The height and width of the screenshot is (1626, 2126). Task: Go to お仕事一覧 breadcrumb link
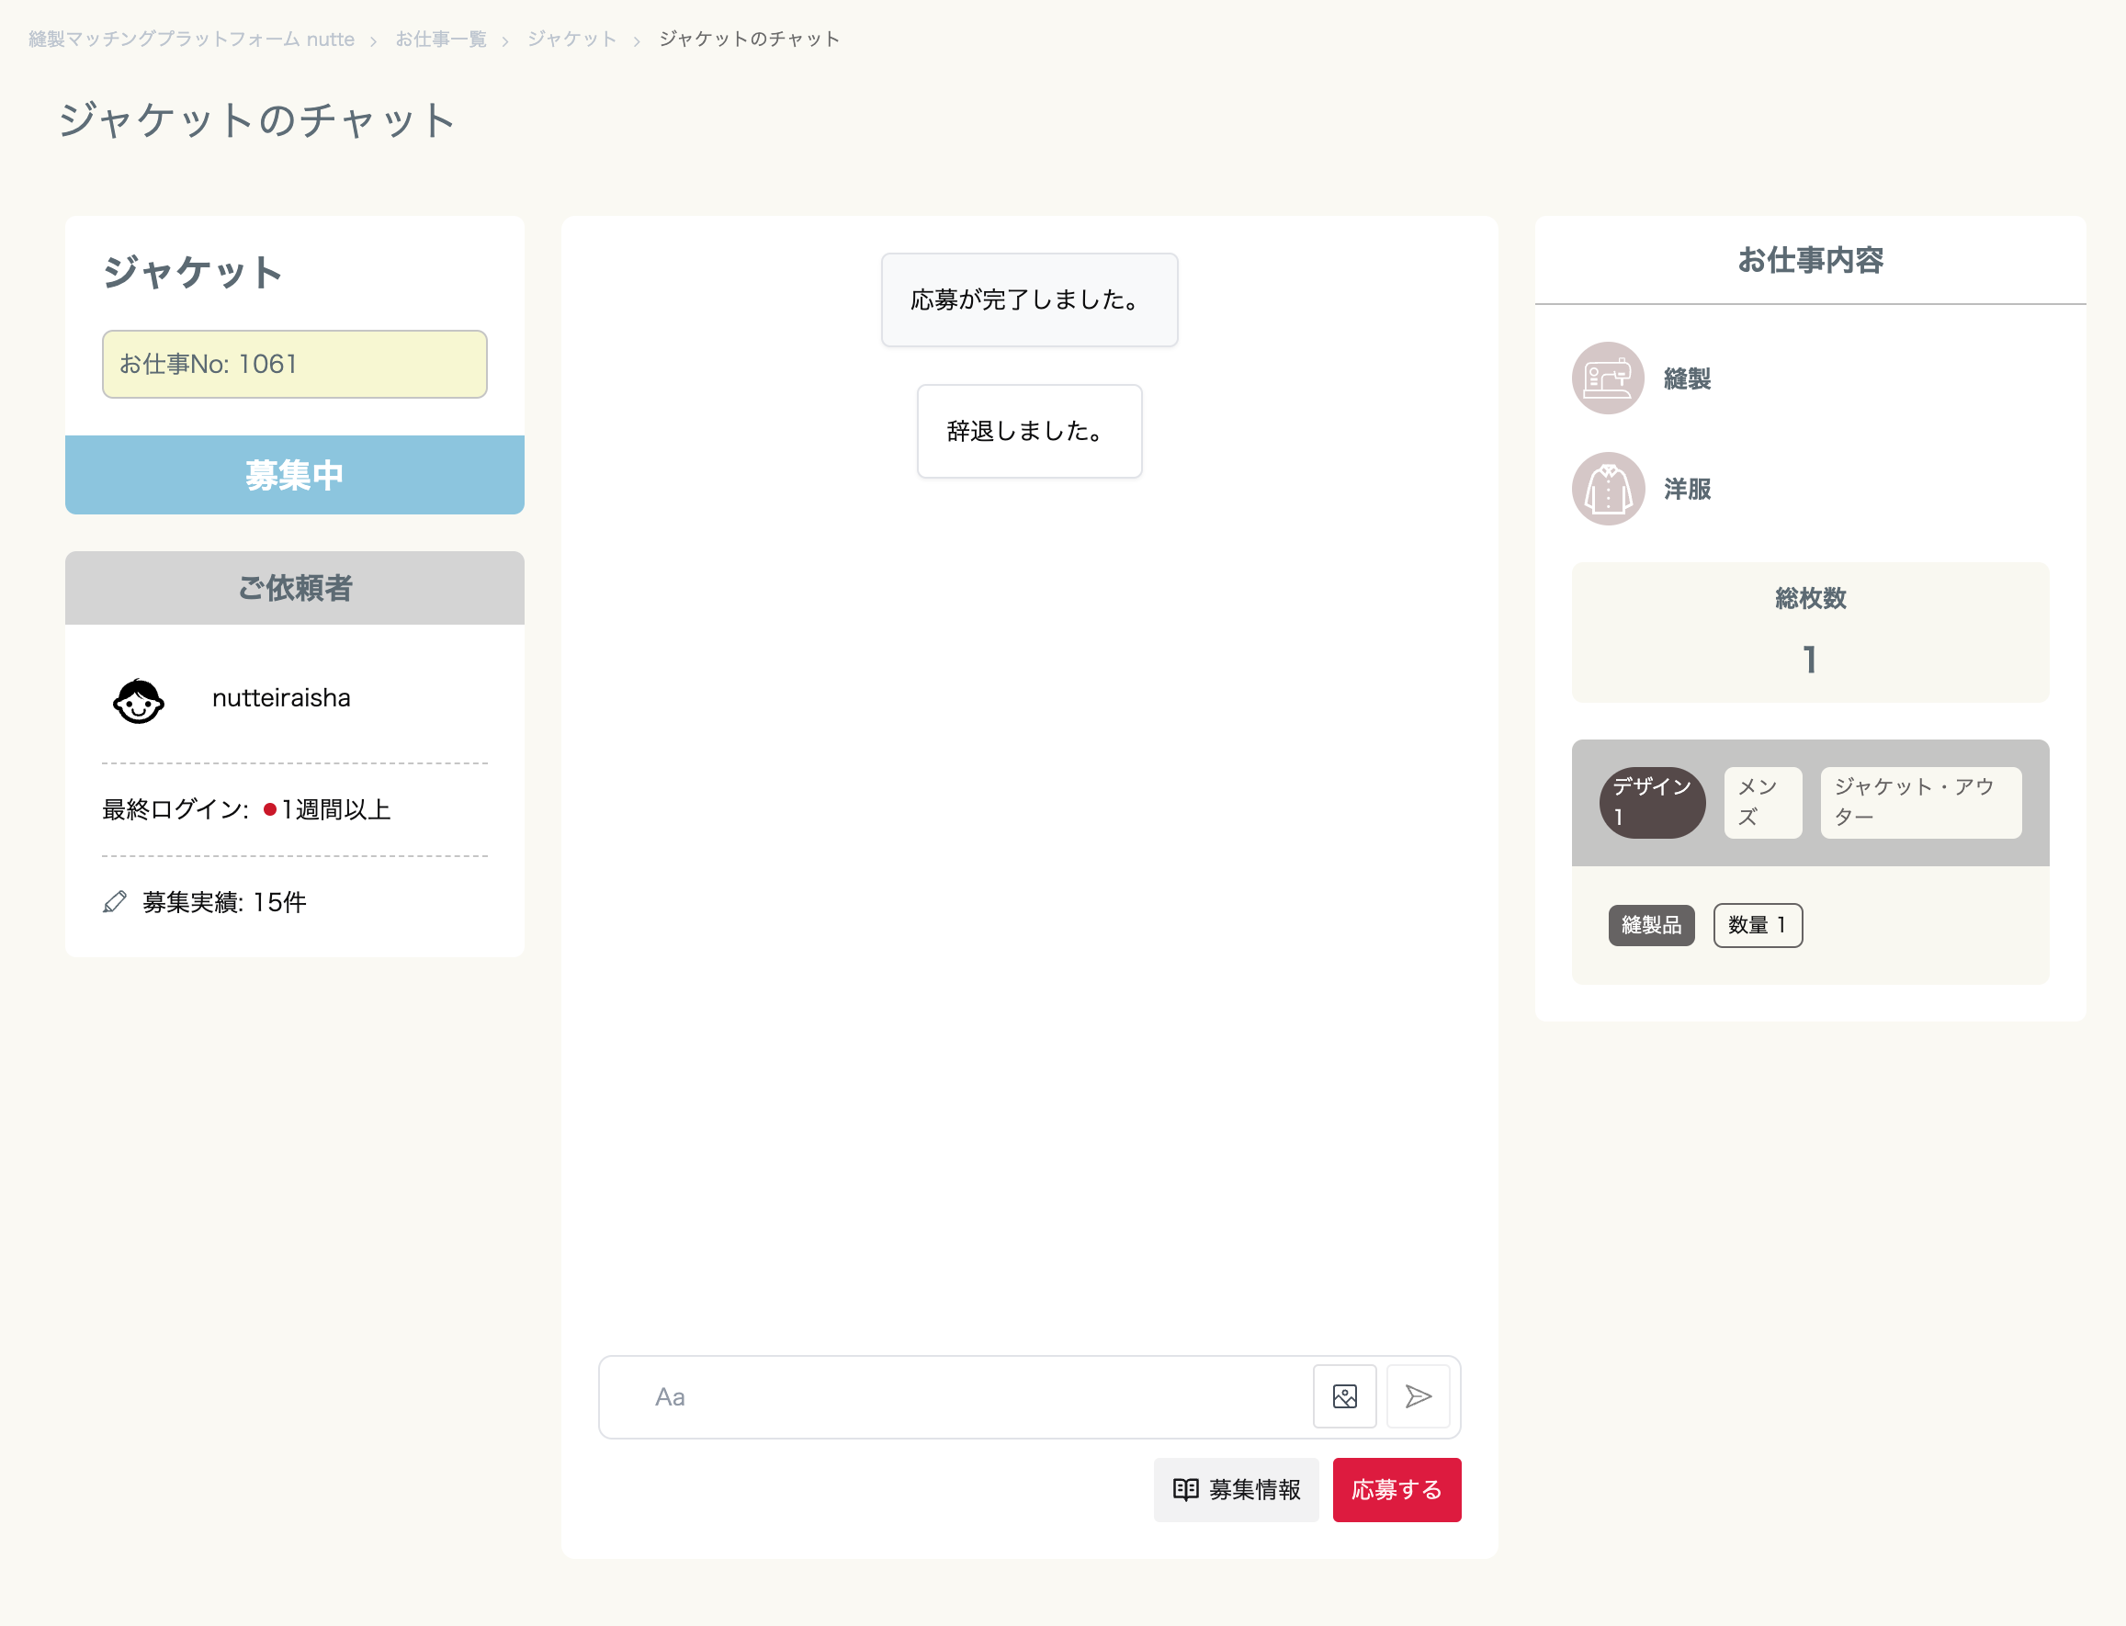pos(440,39)
